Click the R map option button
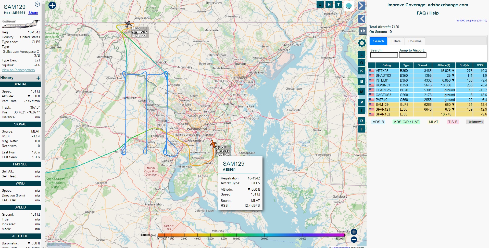 (x=361, y=121)
